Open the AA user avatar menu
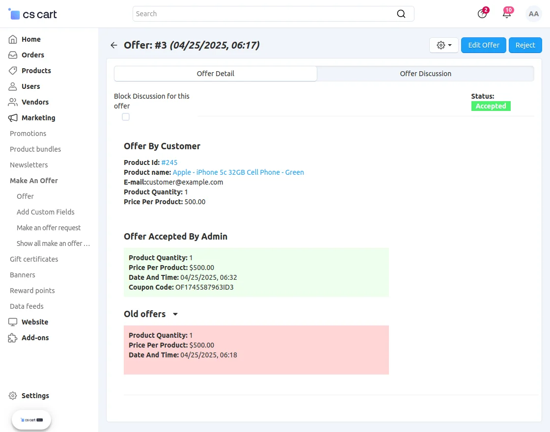Viewport: 550px width, 432px height. click(533, 14)
